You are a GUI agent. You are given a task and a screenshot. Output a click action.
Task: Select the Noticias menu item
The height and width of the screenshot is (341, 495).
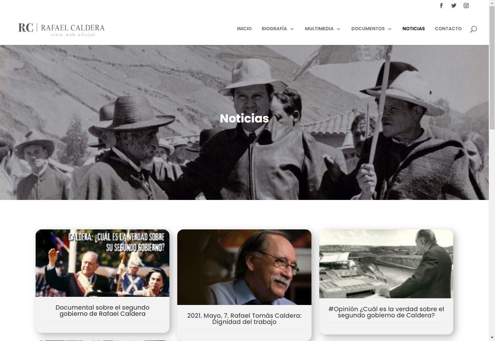click(x=413, y=29)
